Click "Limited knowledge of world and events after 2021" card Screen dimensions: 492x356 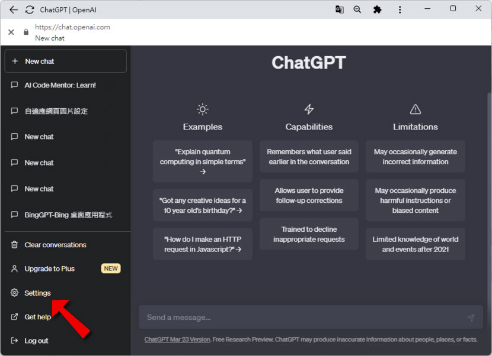(416, 244)
